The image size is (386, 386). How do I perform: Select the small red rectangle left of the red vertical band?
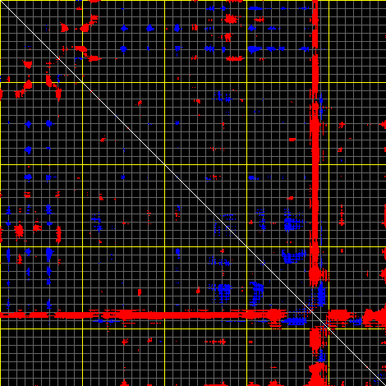coord(292,140)
